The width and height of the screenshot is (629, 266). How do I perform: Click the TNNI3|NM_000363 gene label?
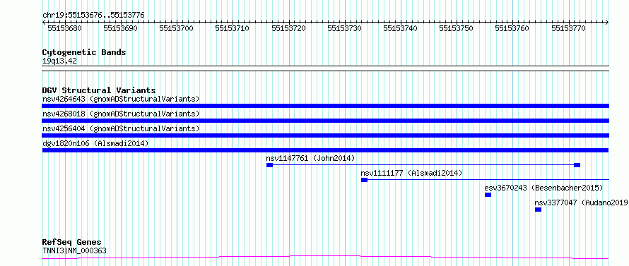74,250
